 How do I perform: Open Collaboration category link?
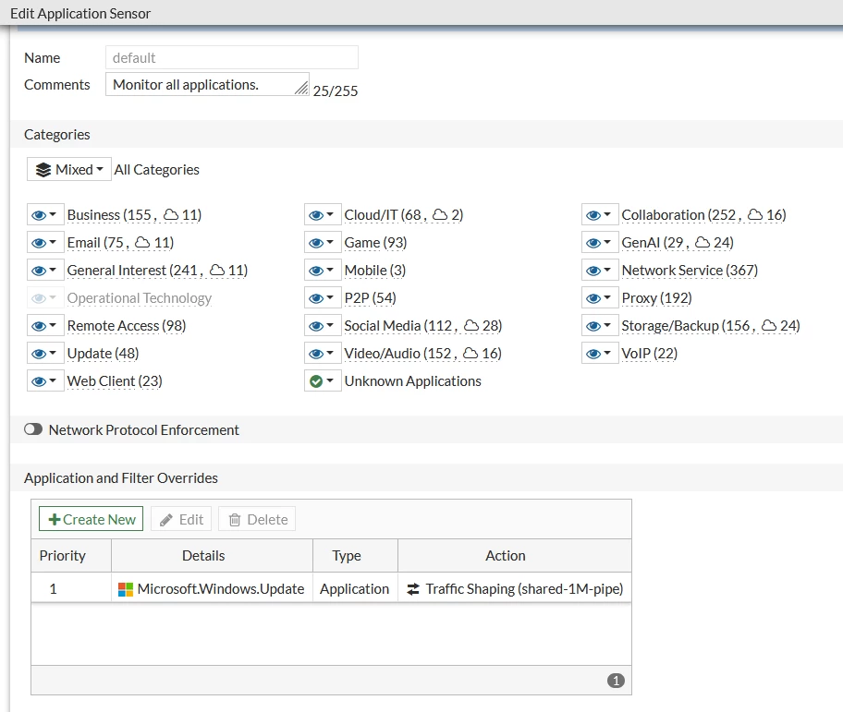pyautogui.click(x=703, y=215)
